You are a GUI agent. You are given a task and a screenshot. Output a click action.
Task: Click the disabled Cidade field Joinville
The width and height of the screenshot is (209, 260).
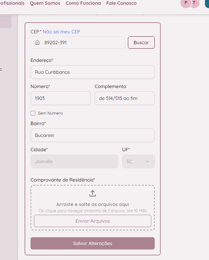(74, 161)
